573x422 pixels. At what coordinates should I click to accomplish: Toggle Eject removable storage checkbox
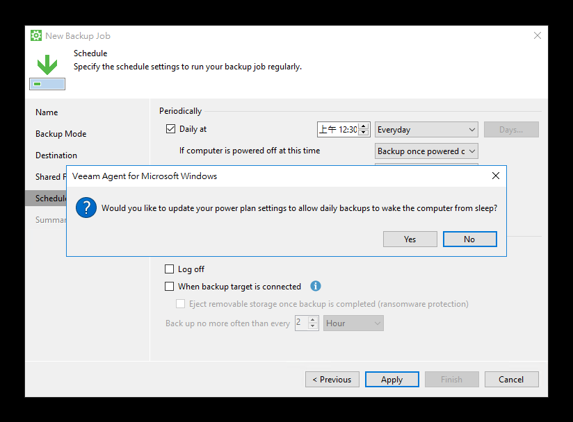[181, 304]
